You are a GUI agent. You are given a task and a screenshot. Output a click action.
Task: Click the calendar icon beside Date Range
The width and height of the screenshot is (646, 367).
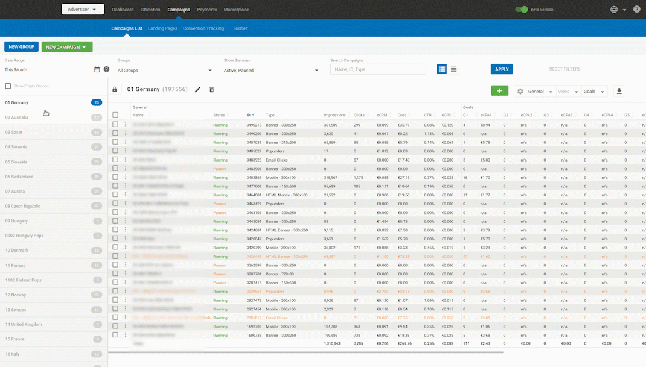tap(97, 70)
